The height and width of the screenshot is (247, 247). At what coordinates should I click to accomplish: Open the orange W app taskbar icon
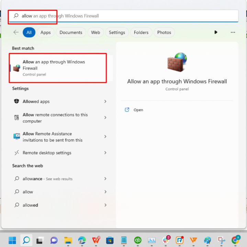[193, 240]
